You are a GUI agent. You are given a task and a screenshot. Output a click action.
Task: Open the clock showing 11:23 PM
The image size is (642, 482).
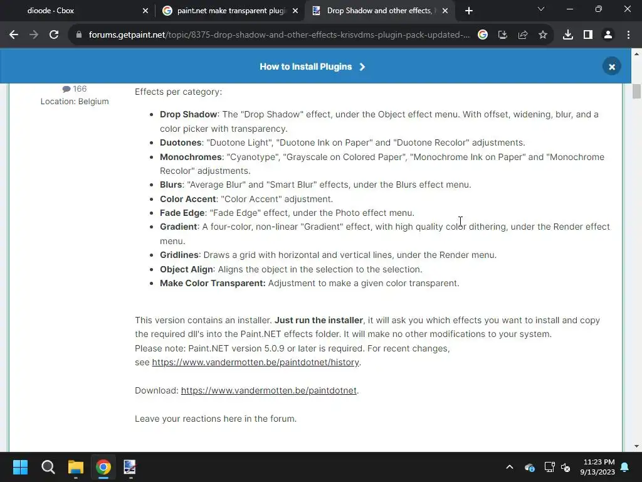[x=597, y=467]
